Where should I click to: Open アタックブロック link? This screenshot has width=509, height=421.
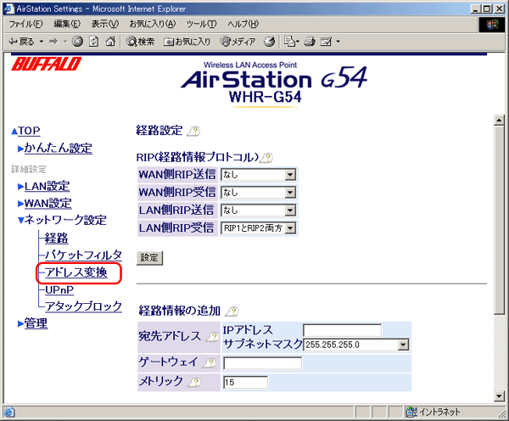(x=83, y=306)
